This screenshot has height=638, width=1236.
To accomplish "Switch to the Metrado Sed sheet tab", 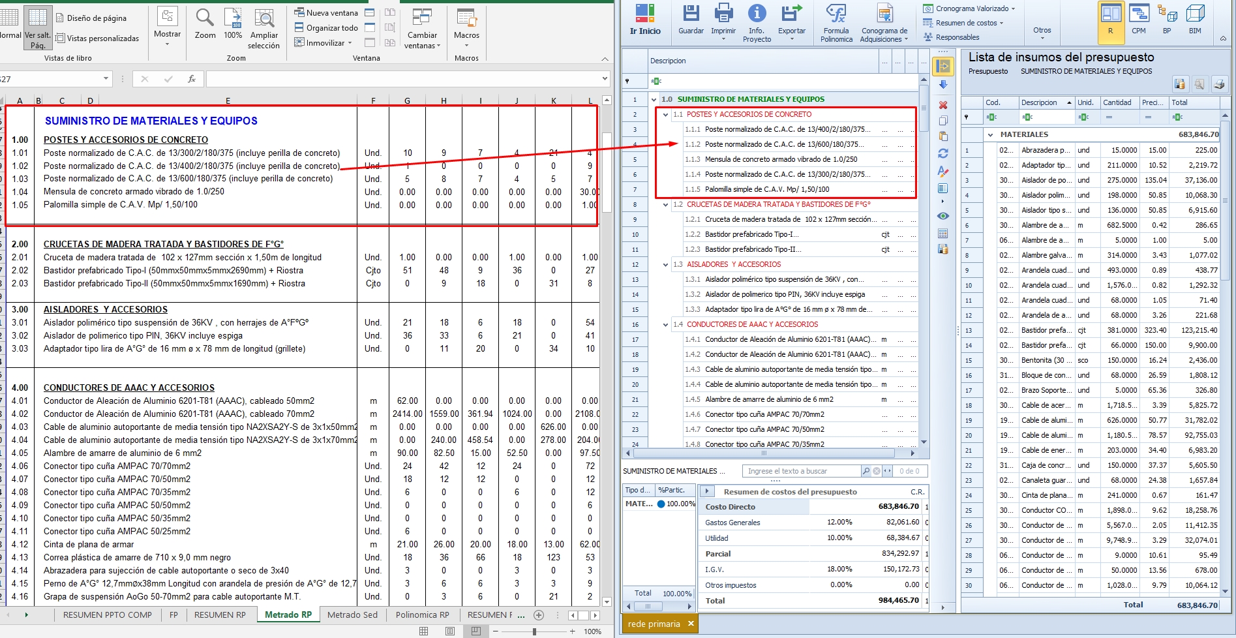I will point(352,615).
